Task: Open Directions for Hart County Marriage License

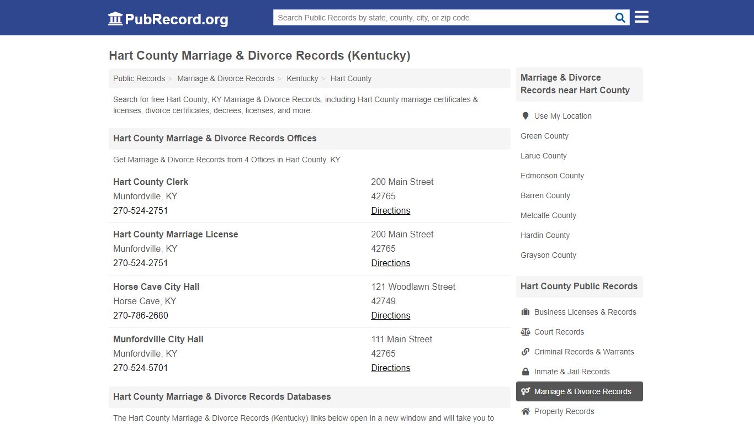Action: point(391,263)
